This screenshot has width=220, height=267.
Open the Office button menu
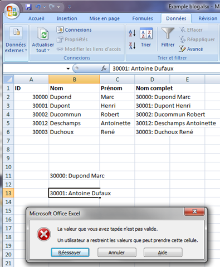pos(12,11)
